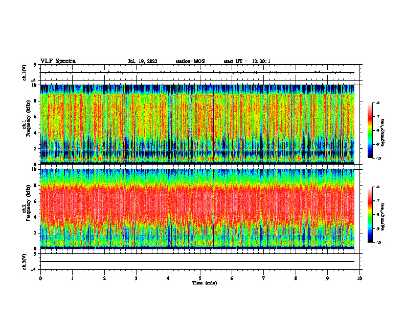Click time axis tick label "2"
This screenshot has height=312, width=405.
point(104,278)
